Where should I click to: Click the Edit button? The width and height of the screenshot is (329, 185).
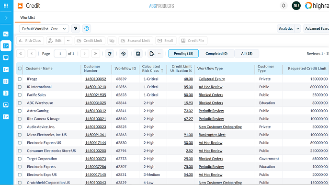[56, 41]
